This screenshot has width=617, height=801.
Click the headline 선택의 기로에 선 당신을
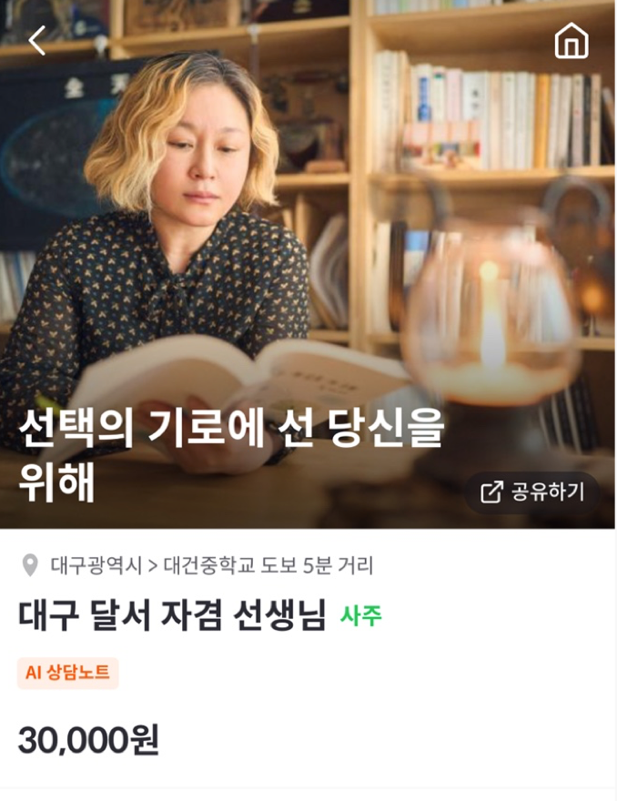click(231, 428)
